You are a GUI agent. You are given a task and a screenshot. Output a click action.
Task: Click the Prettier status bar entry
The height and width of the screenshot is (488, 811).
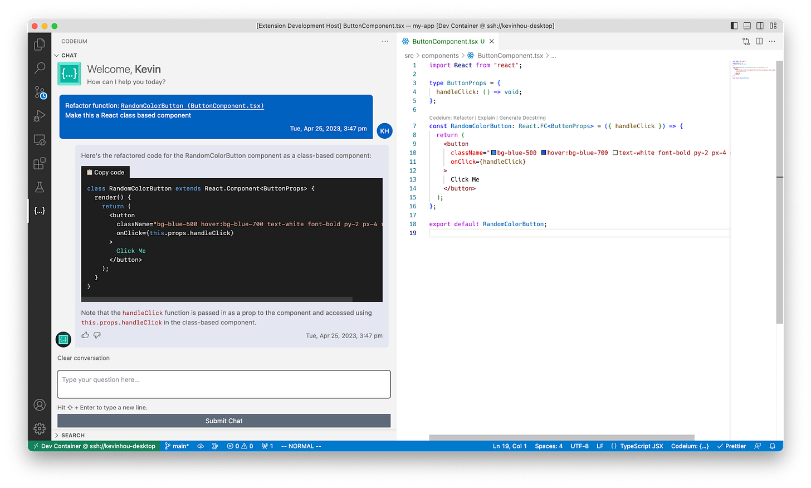coord(731,446)
